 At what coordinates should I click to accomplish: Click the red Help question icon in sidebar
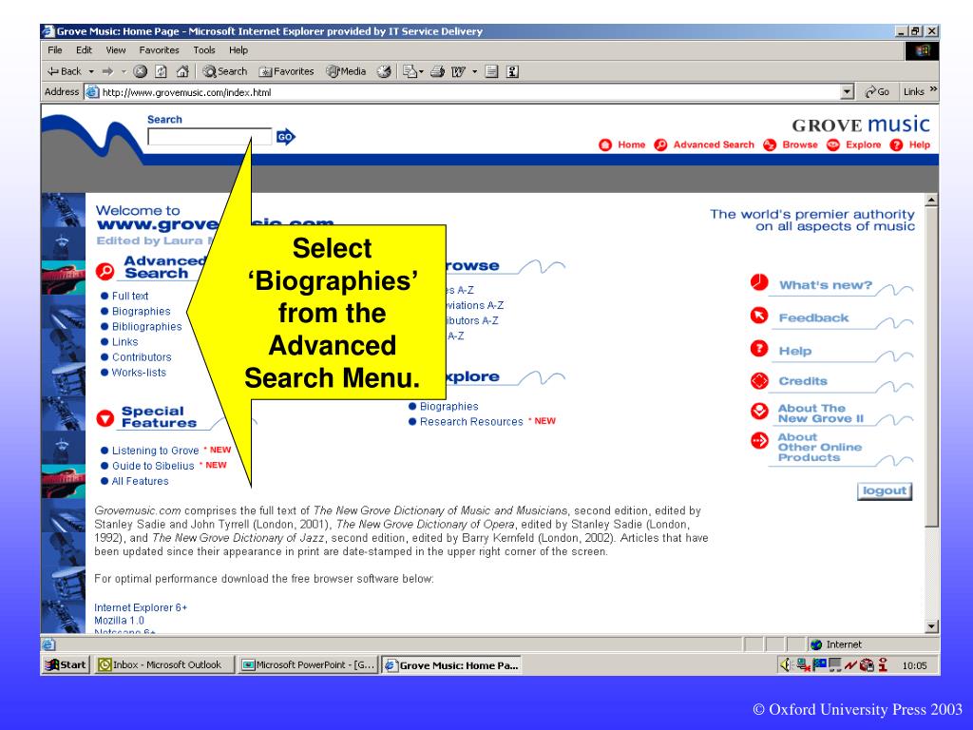pyautogui.click(x=759, y=348)
